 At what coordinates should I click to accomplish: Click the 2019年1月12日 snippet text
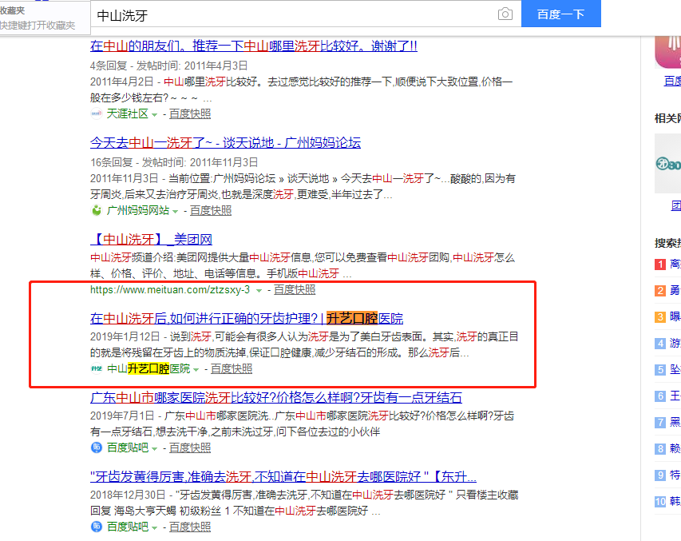coord(304,344)
